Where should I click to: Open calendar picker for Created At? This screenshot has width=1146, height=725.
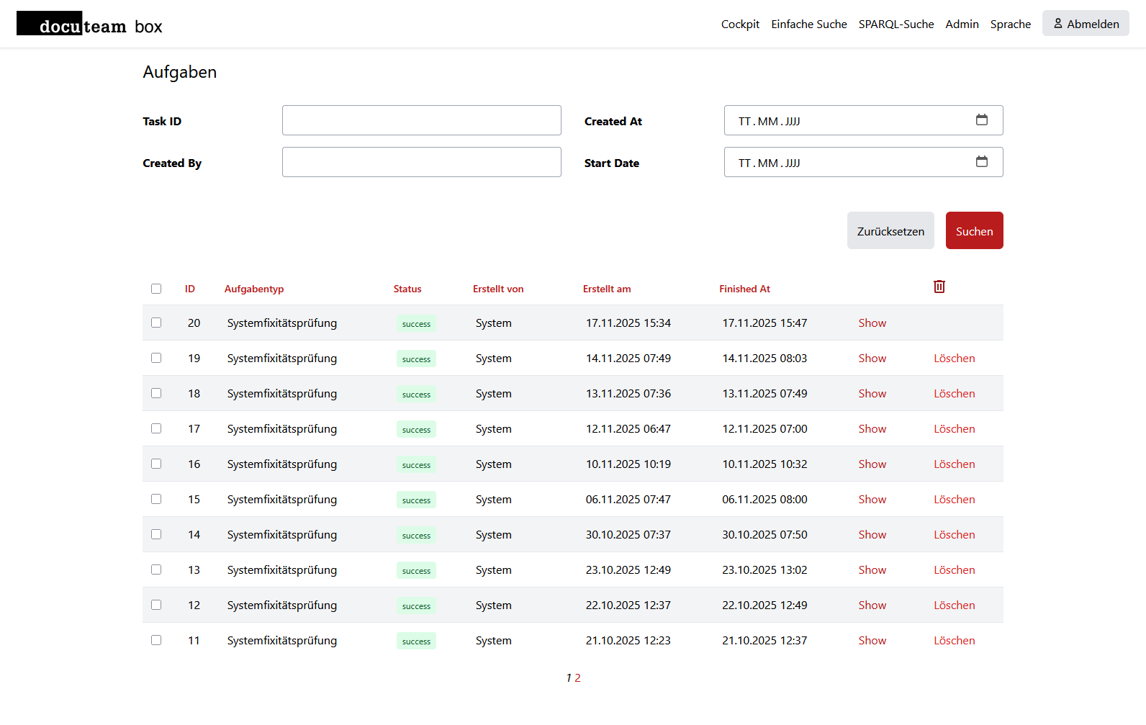click(x=981, y=120)
